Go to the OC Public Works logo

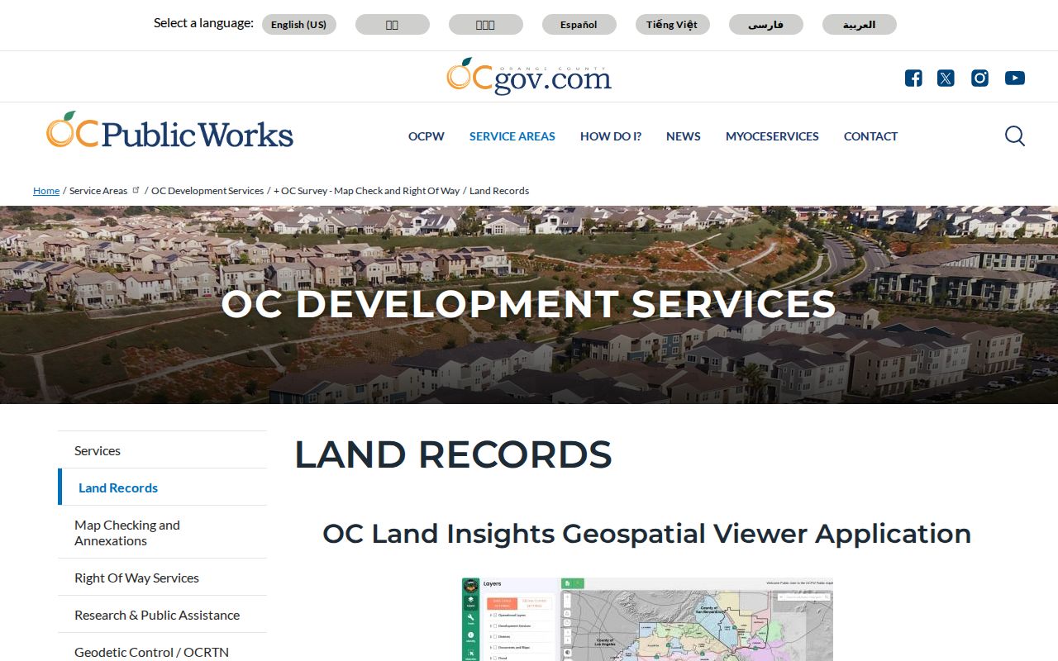click(x=169, y=131)
